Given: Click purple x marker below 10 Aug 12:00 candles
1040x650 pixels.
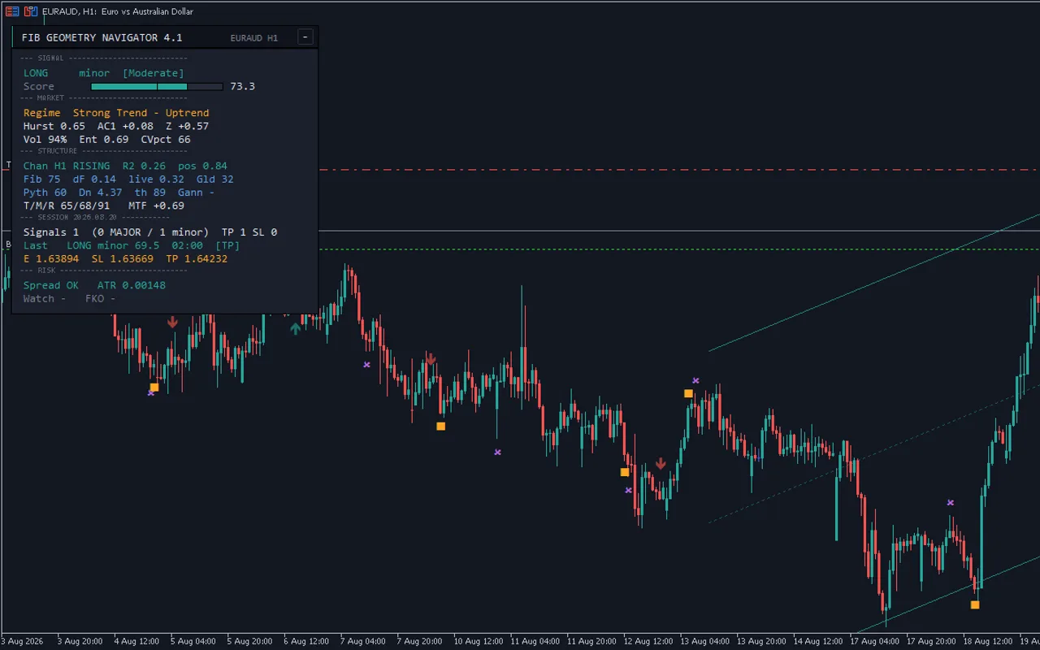Looking at the screenshot, I should [x=497, y=452].
